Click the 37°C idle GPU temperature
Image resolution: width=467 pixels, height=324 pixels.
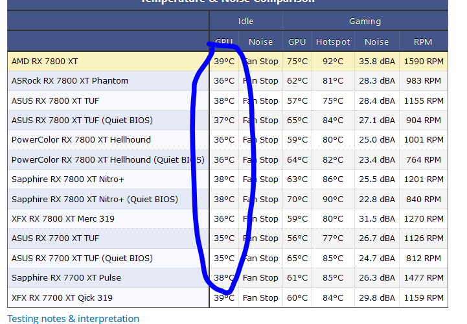(x=224, y=121)
